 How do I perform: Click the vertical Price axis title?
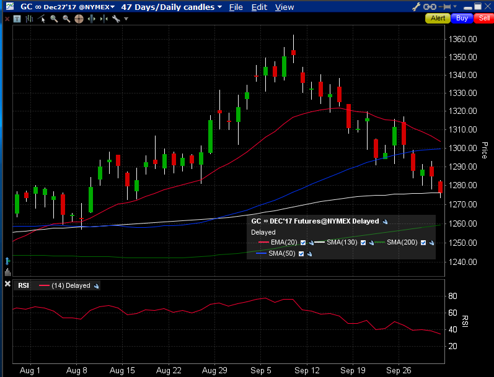click(485, 150)
